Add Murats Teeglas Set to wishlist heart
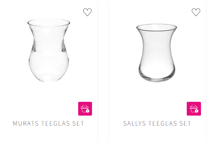The image size is (211, 142). 87,12
